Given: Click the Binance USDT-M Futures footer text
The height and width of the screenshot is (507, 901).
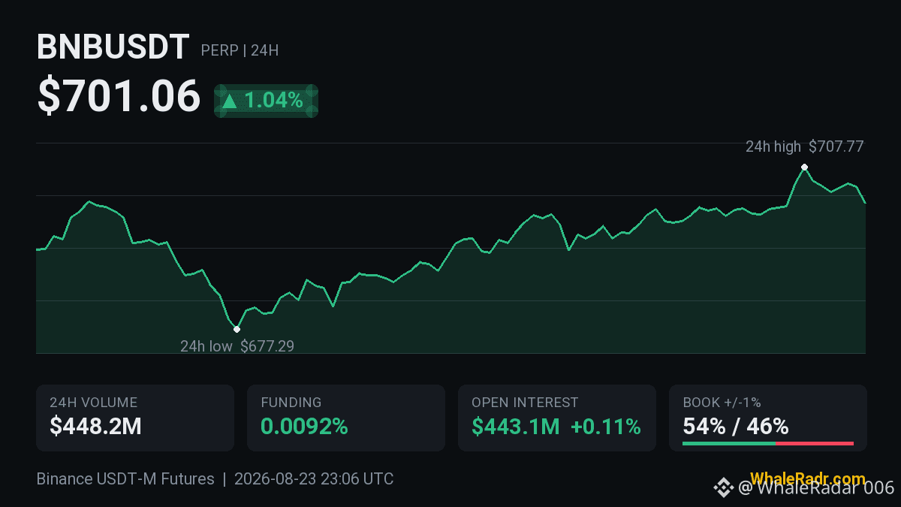Looking at the screenshot, I should (125, 478).
